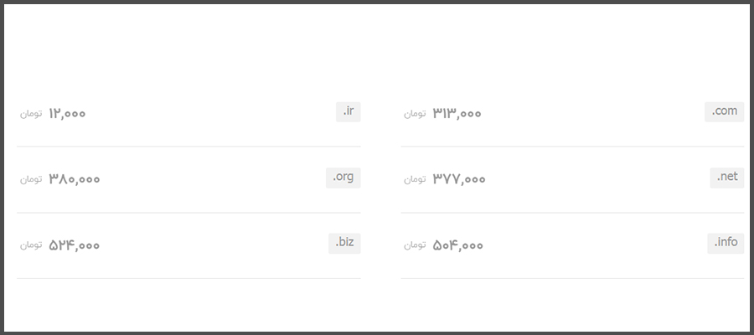Click the تومان label beside ۳۸۰,۰۰۰
Screen dimensions: 754x335
31,179
